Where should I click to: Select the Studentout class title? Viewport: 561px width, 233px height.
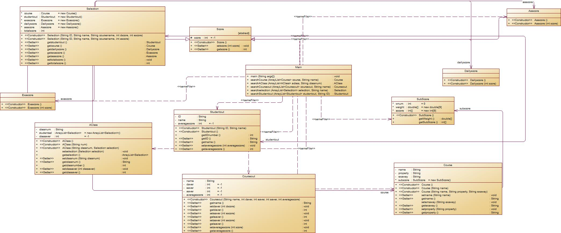(217, 112)
